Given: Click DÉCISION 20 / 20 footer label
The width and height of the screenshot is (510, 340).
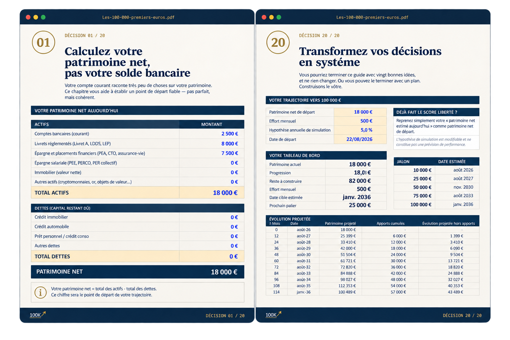Looking at the screenshot, I should coord(462,315).
